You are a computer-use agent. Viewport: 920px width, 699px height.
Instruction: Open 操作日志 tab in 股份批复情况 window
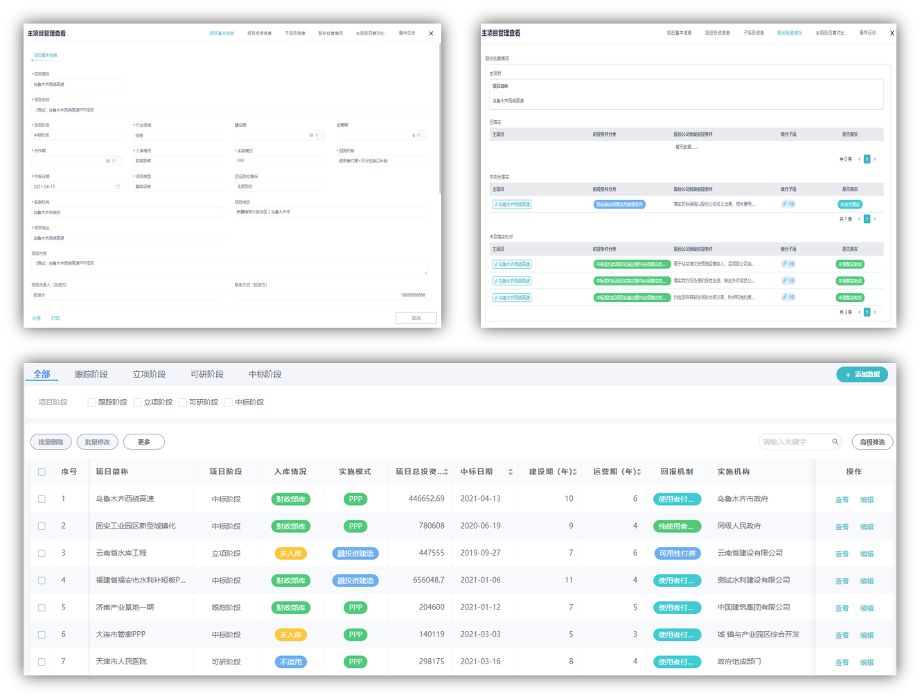pyautogui.click(x=867, y=33)
